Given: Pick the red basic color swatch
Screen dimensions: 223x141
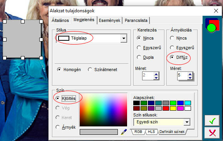Looking at the screenshot, I should (166, 108).
